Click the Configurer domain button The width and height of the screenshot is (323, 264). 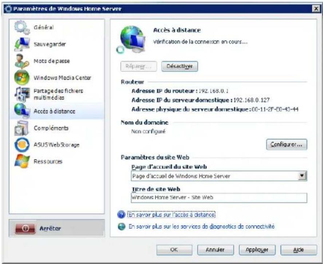[x=287, y=144]
